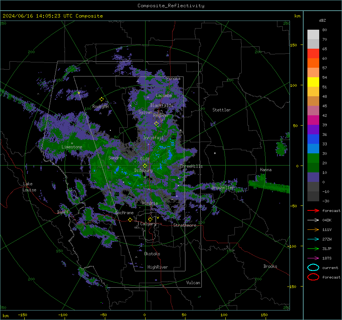Click the Drumheller label
The image size is (342, 320).
(x=223, y=188)
